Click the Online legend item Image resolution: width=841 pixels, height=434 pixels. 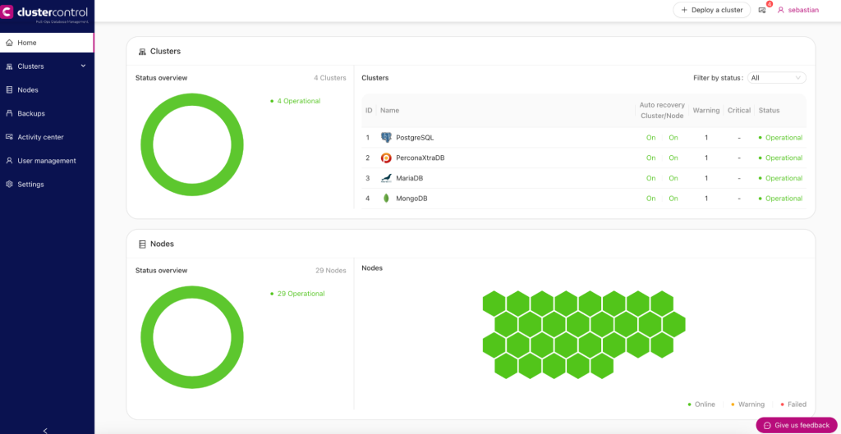pyautogui.click(x=701, y=404)
